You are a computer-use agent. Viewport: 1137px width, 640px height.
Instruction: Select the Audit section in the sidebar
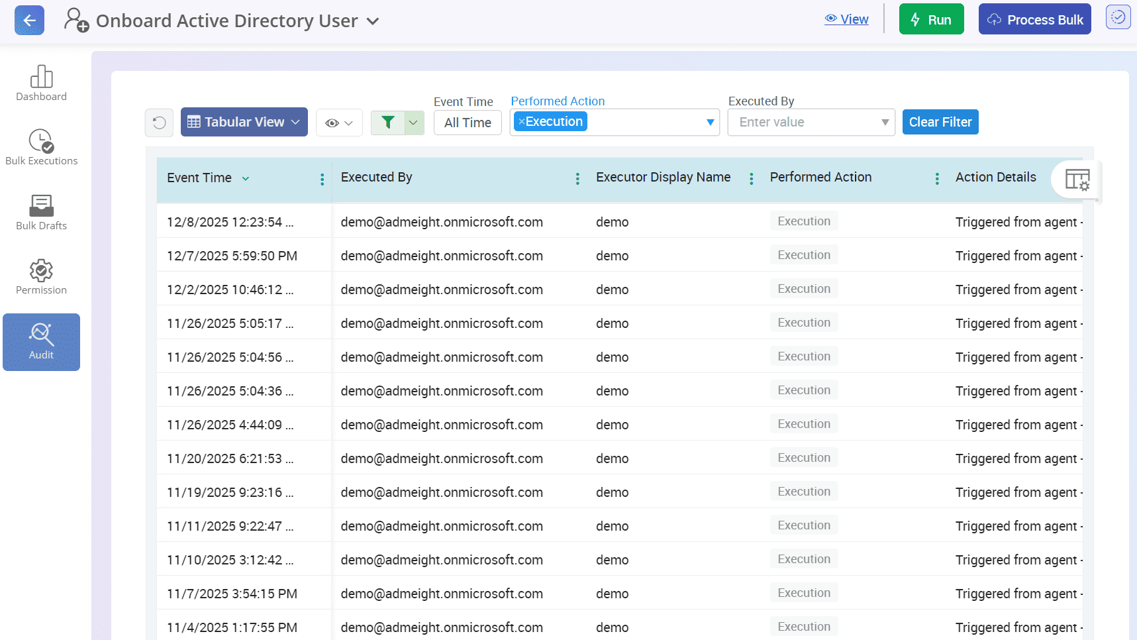[41, 342]
